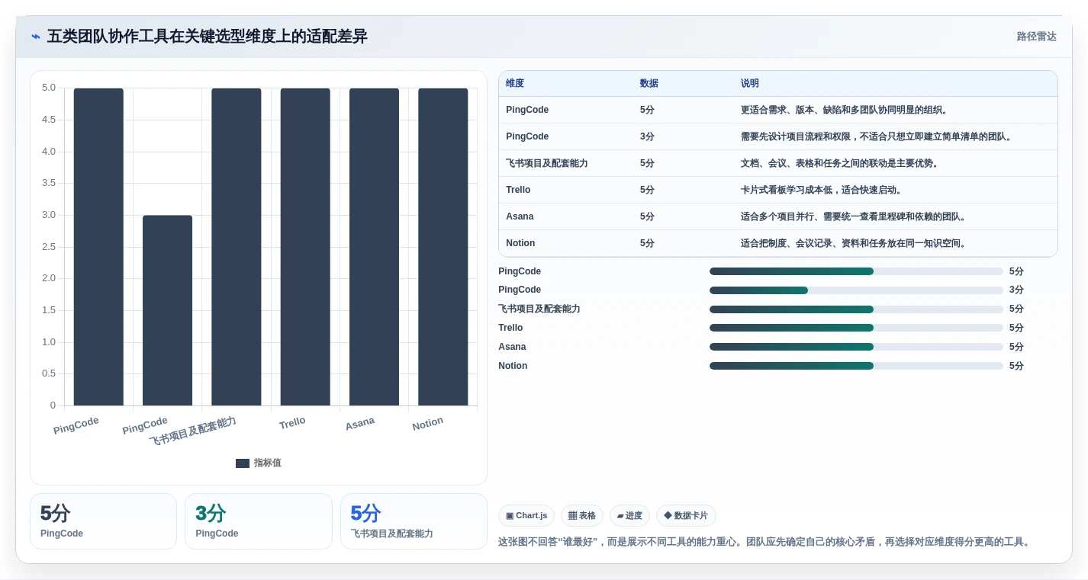Toggle the 指标值 legend color box
1088x580 pixels.
click(x=243, y=463)
